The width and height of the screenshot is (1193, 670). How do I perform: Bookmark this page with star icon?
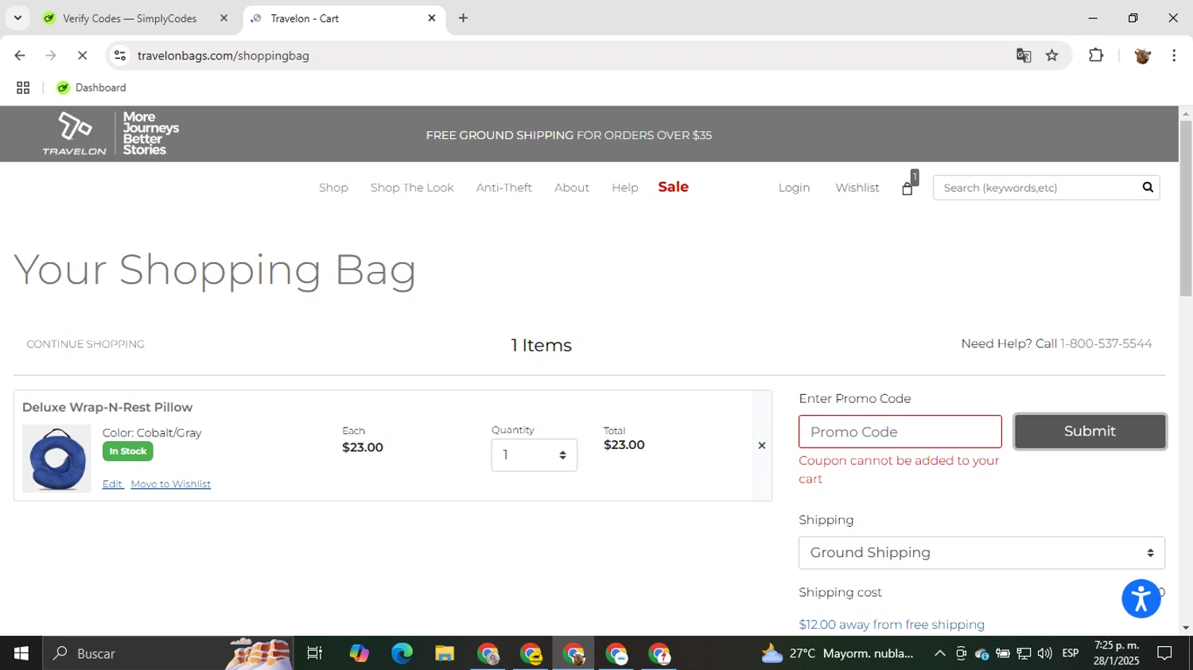(1052, 56)
